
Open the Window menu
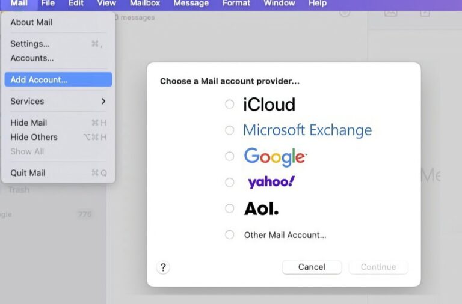coord(279,4)
